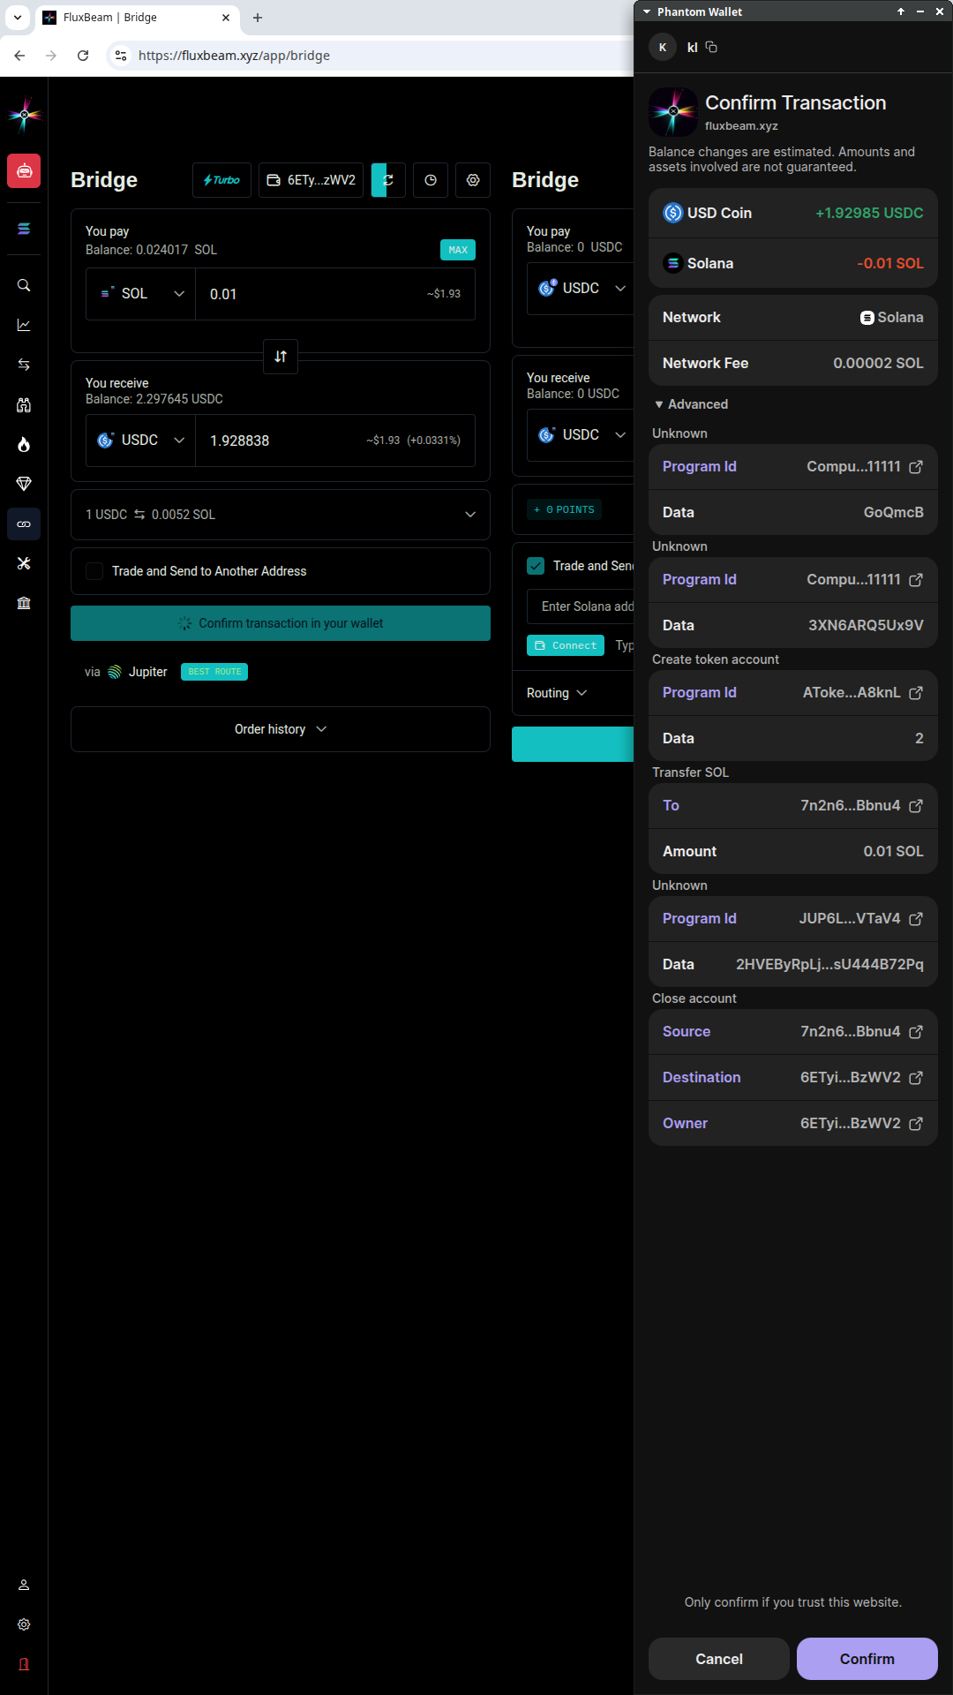The width and height of the screenshot is (953, 1695).
Task: Expand the 1 USDC rate details
Action: tap(469, 515)
